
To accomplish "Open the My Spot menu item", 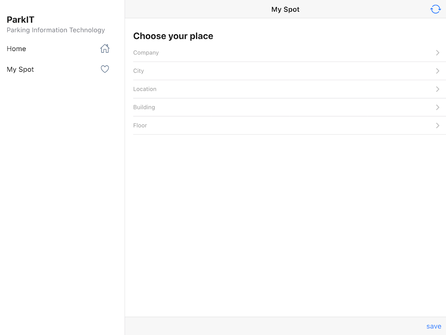I will [x=20, y=70].
